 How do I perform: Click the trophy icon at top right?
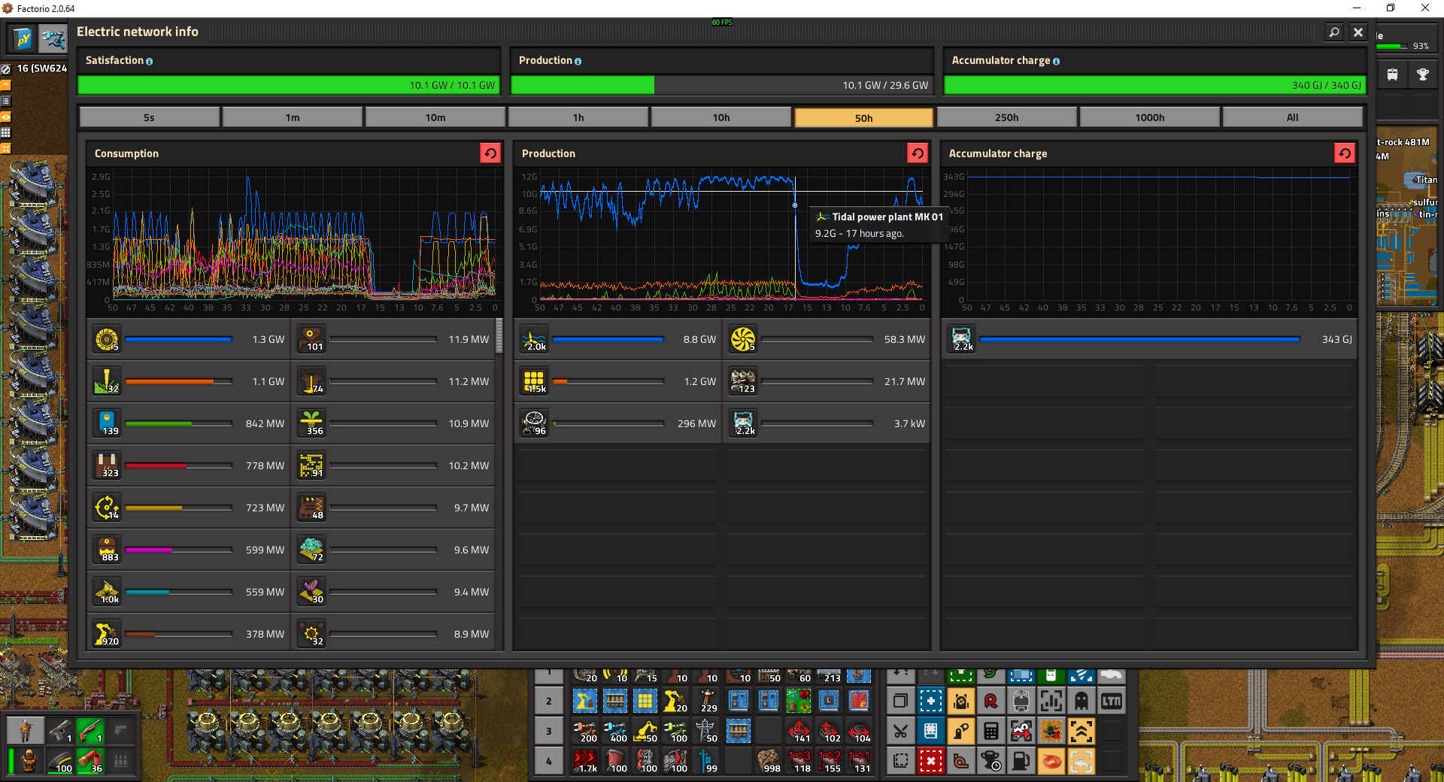click(x=1422, y=74)
